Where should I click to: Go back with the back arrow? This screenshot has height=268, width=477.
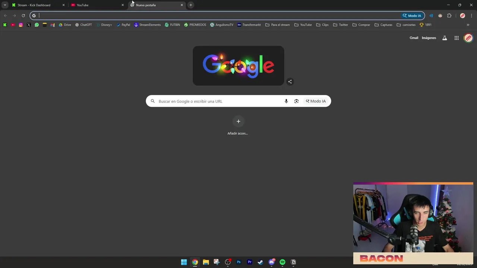pos(5,16)
